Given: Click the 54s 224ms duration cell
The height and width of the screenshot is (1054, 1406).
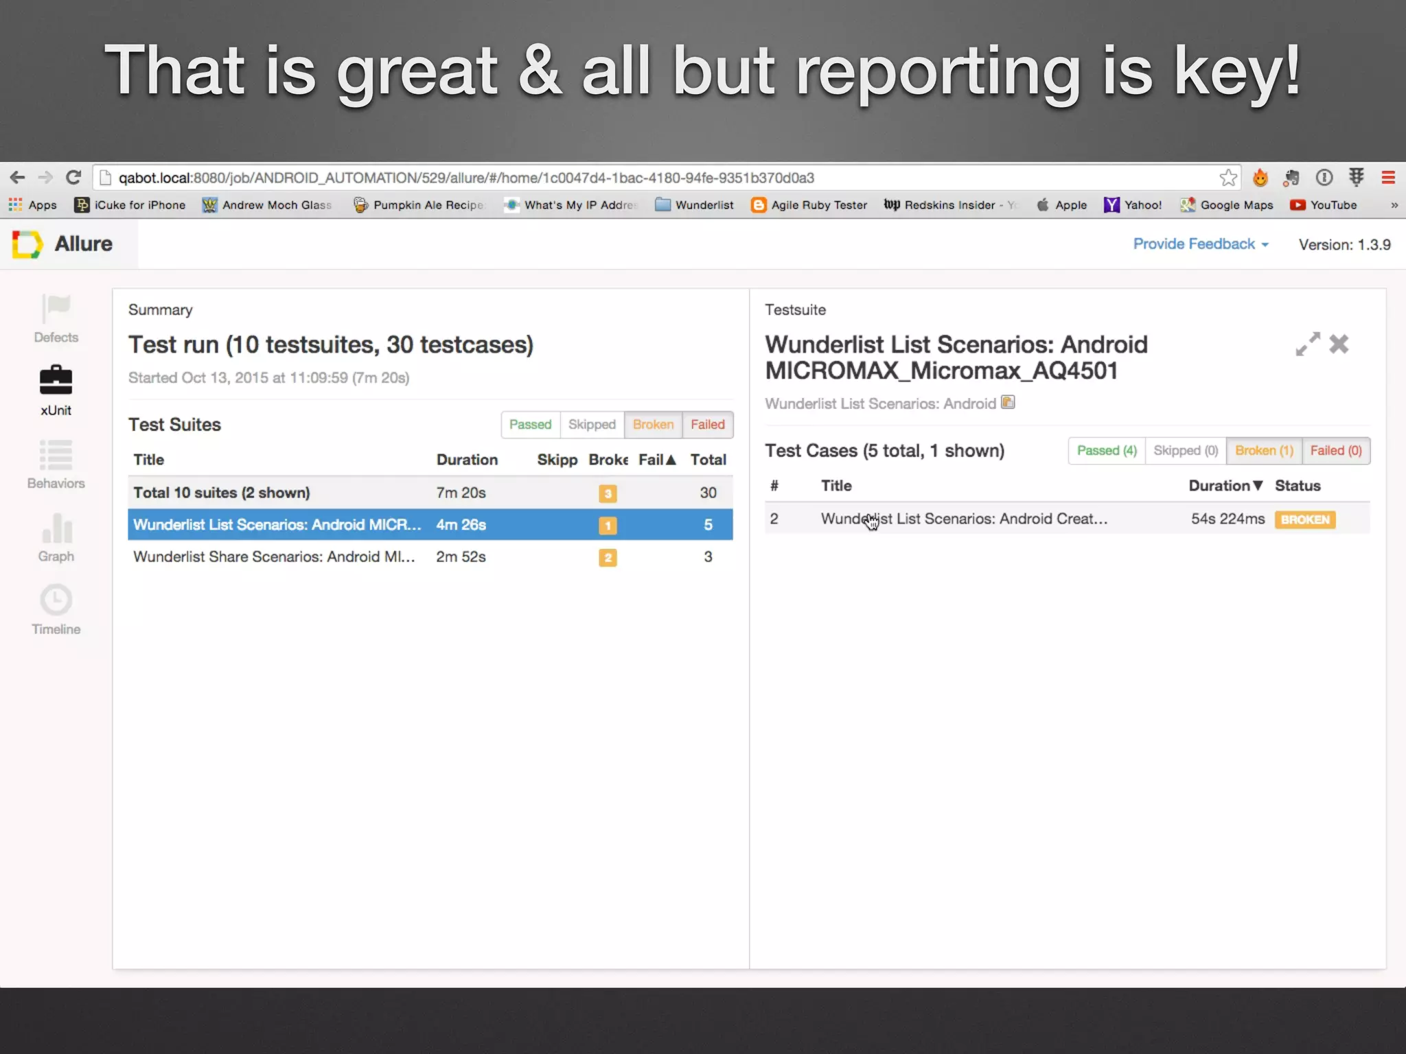Looking at the screenshot, I should coord(1228,519).
